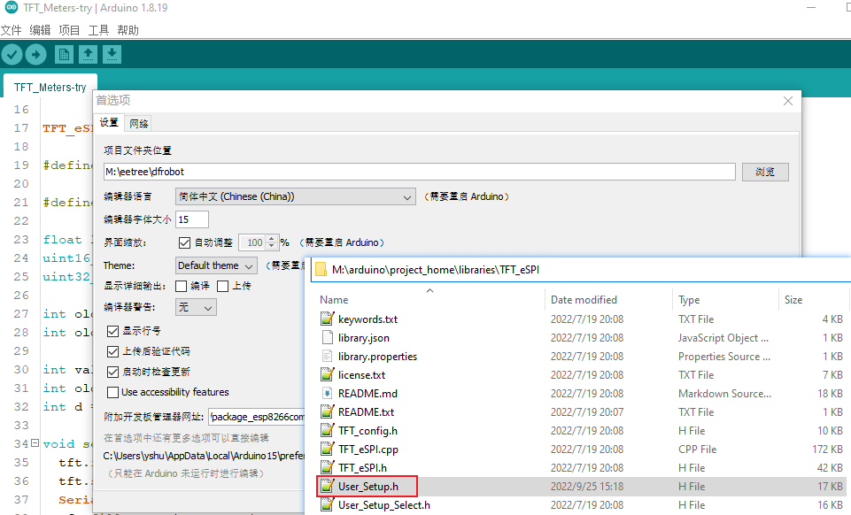Click the Markdown Source type cell
851x515 pixels.
[x=724, y=394]
